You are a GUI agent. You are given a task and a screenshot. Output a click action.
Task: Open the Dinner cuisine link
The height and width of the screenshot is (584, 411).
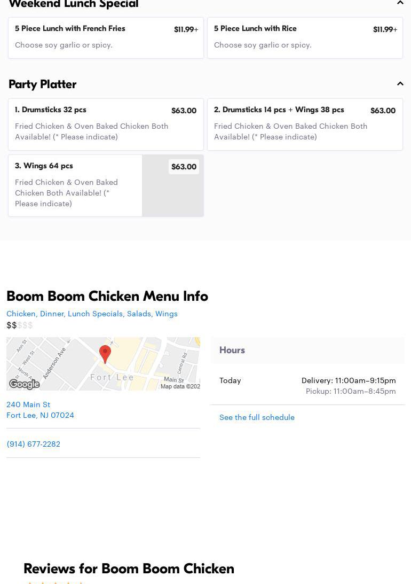coord(52,314)
